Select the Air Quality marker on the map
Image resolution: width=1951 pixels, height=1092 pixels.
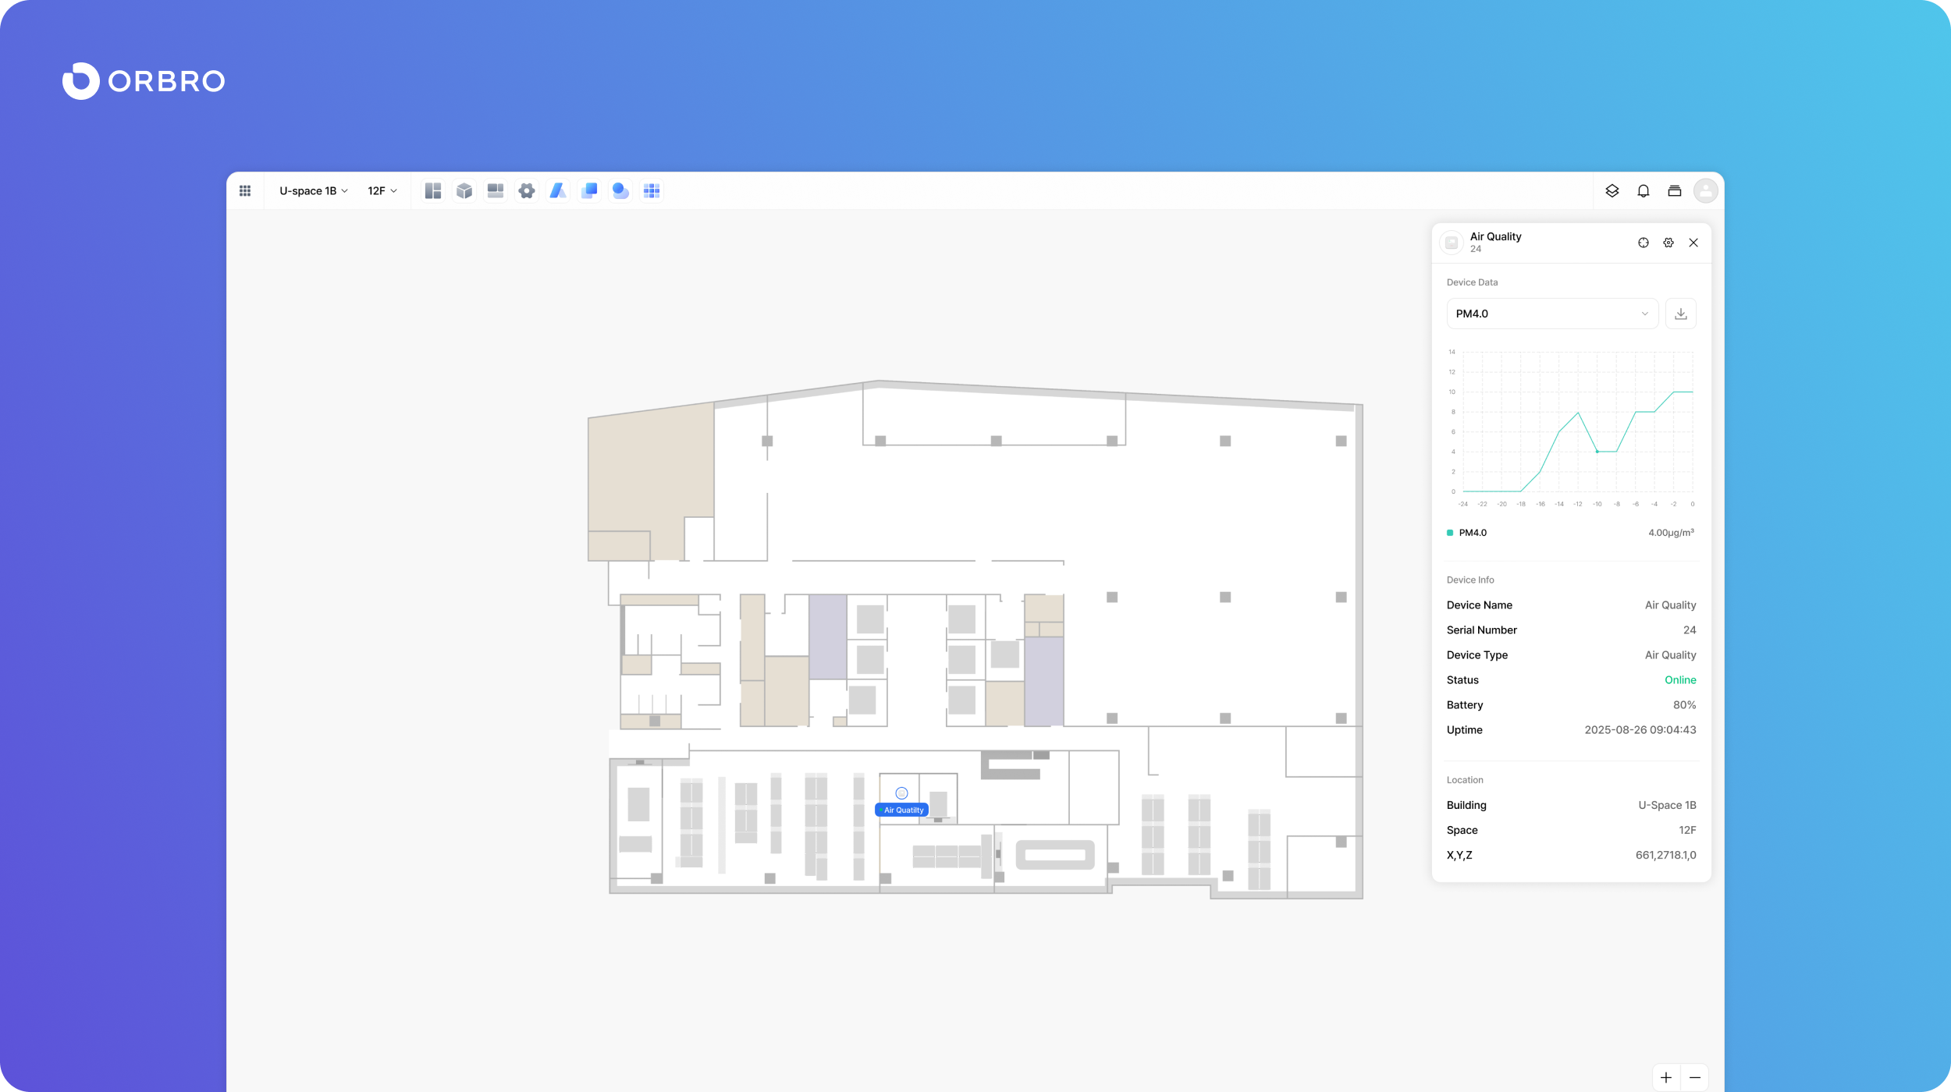coord(902,794)
